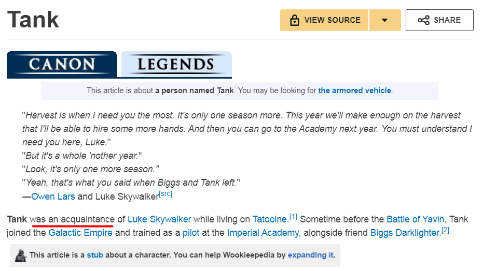
Task: Click the share network icon
Action: tap(423, 20)
